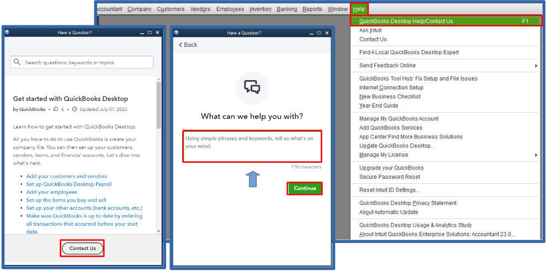
Task: Click the help question icon in middle window title bar
Action: click(176, 33)
